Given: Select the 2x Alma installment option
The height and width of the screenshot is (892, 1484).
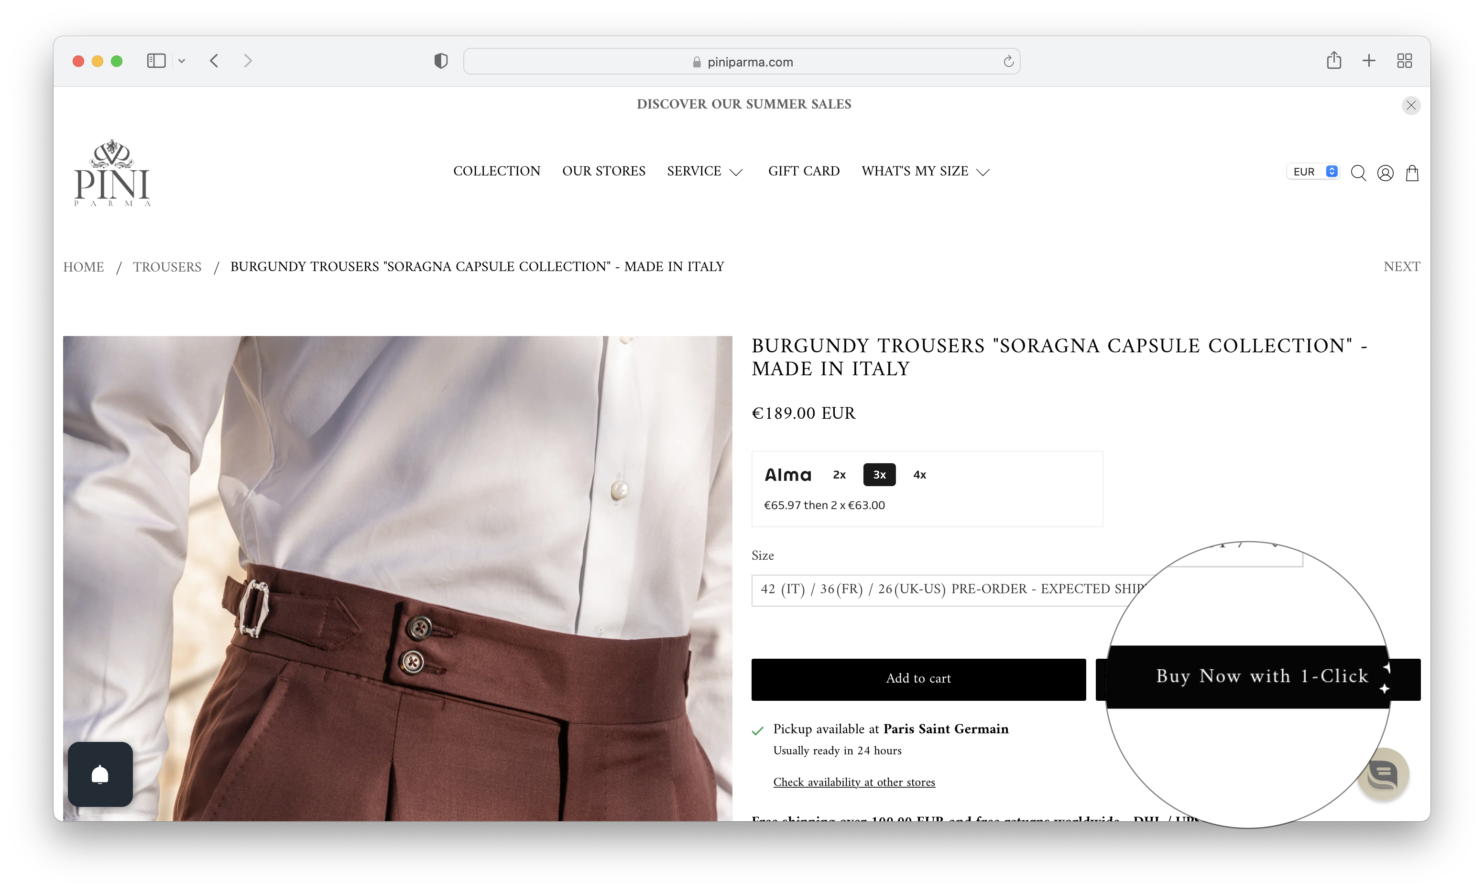Looking at the screenshot, I should pyautogui.click(x=839, y=475).
